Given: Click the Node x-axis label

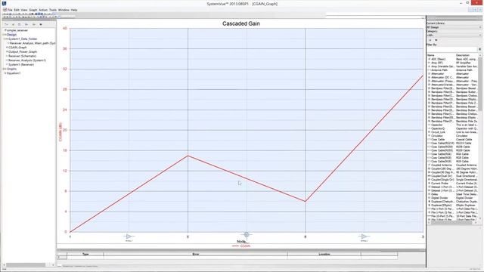Looking at the screenshot, I should click(x=241, y=242).
